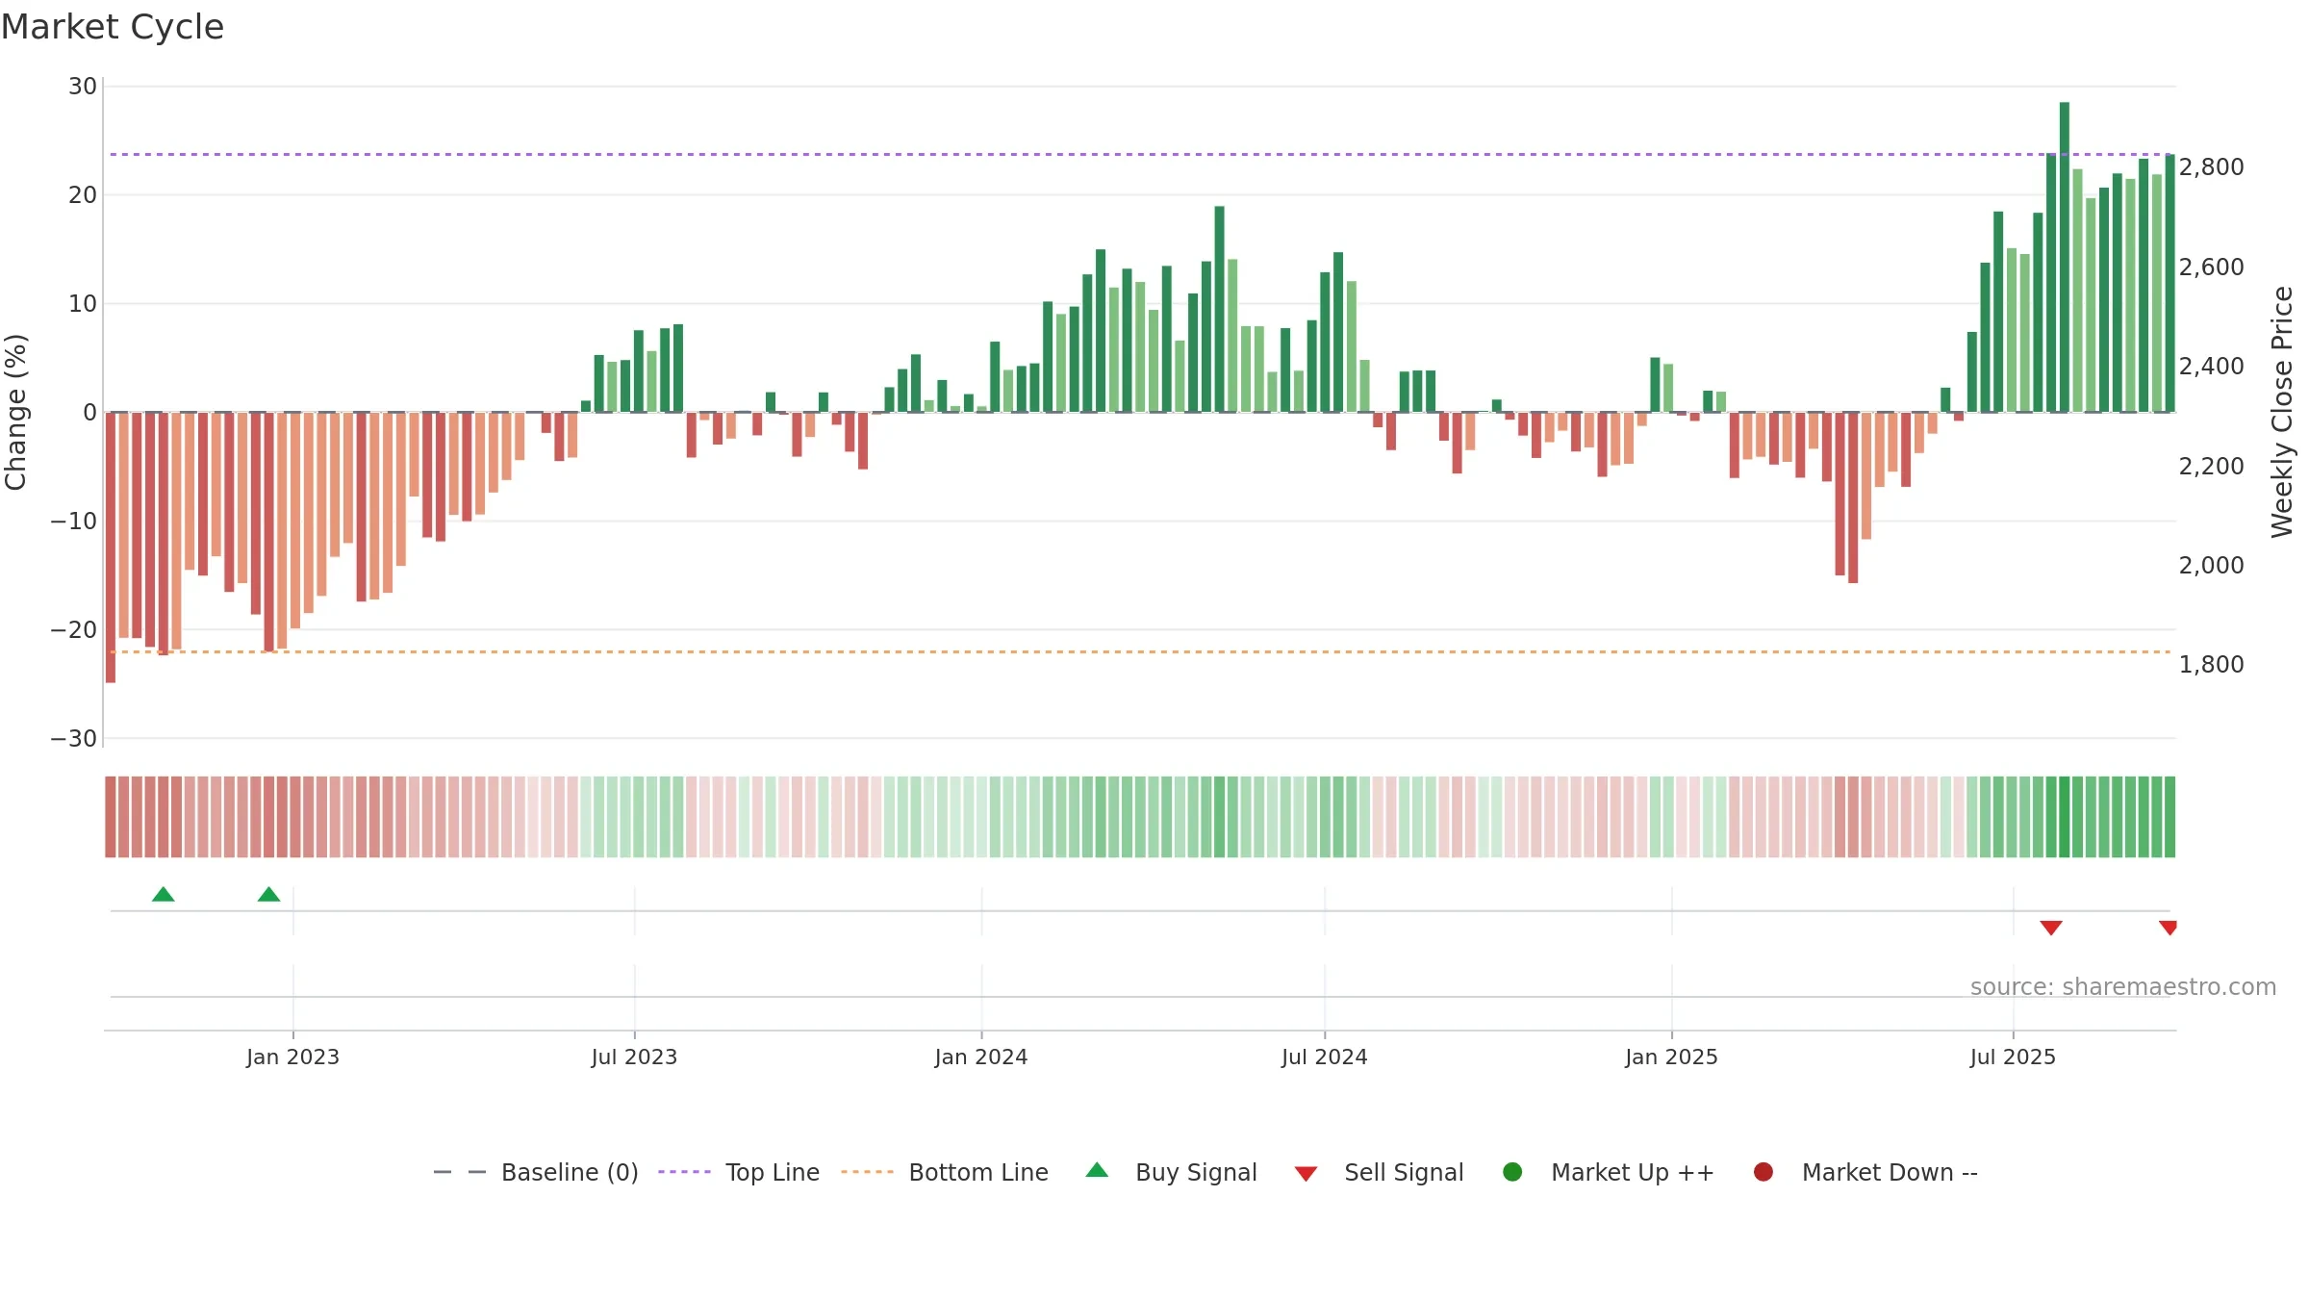Click the Jan 2023 axis label
Viewport: 2309px width, 1299px height.
tap(292, 1057)
